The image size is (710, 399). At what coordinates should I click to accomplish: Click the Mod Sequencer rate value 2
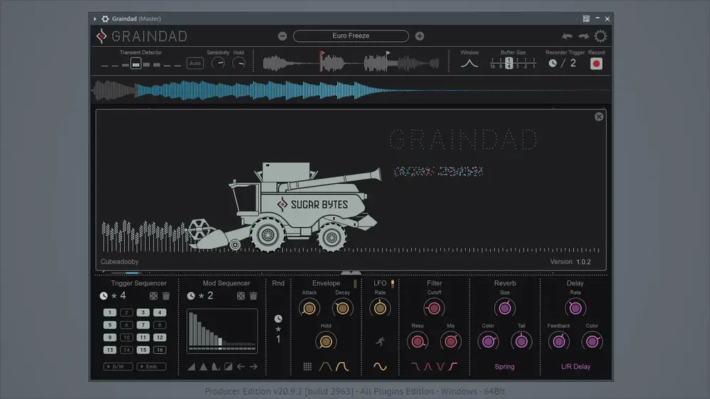pos(210,296)
